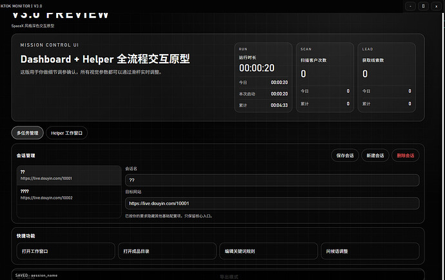Image resolution: width=445 pixels, height=280 pixels.
Task: Click the 扫描客户次数 label in SCAN card
Action: point(313,60)
